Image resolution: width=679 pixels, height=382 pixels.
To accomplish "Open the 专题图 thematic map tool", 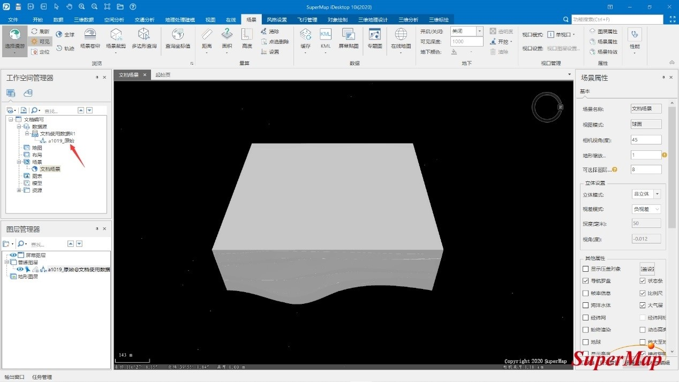I will pos(375,36).
